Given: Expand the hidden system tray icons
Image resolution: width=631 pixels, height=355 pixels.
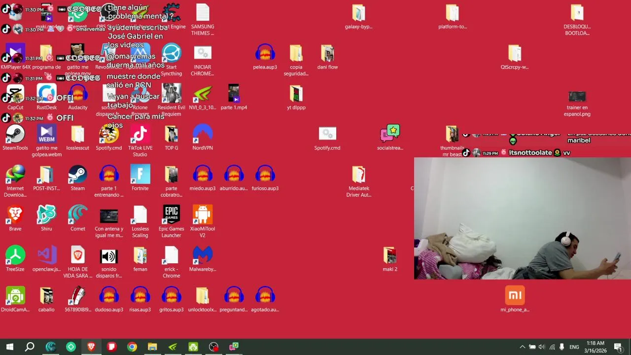Looking at the screenshot, I should [522, 347].
